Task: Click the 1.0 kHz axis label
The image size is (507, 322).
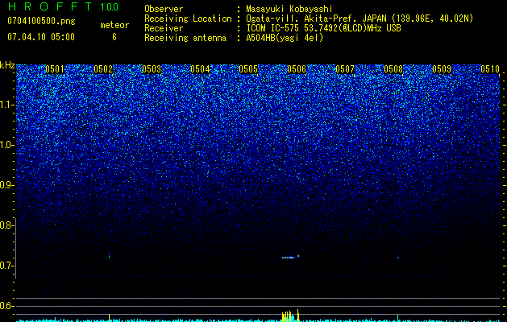Action: (x=6, y=145)
